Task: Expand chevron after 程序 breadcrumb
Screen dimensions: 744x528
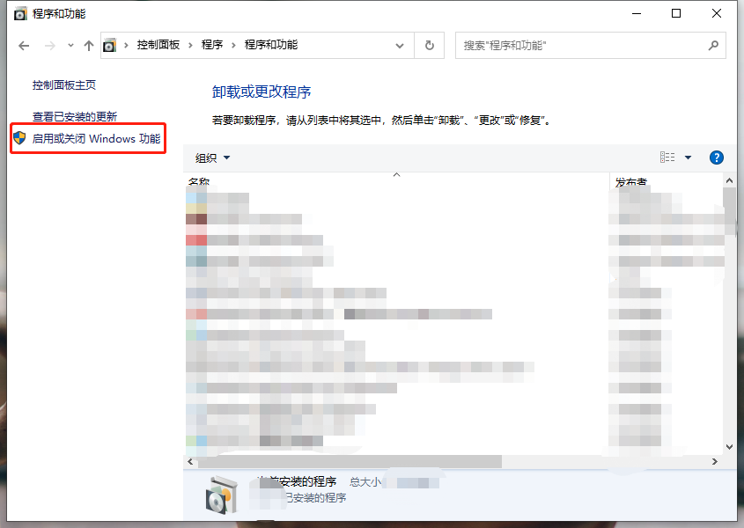Action: point(233,46)
